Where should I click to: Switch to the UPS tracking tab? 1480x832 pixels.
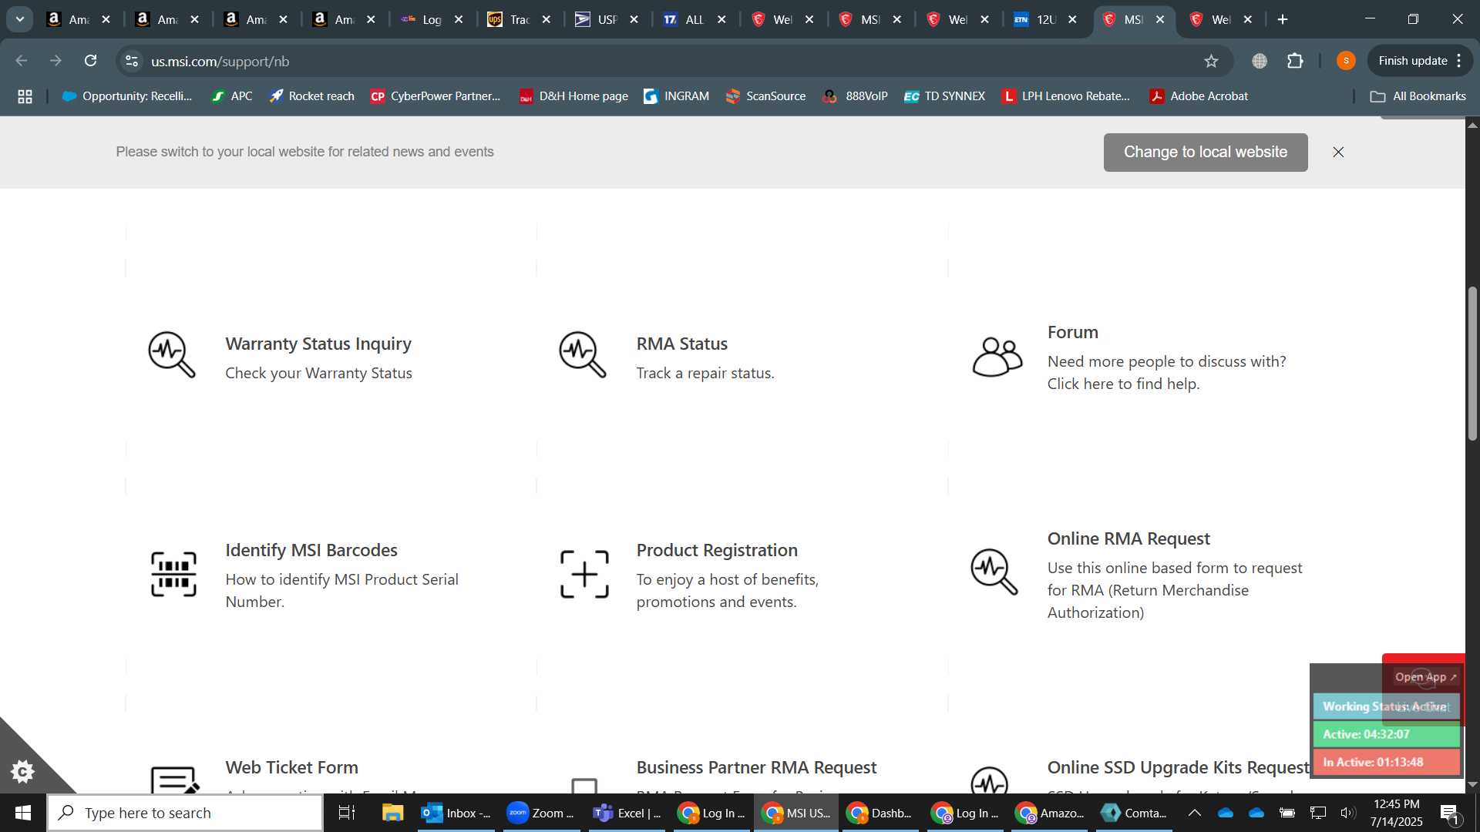(x=519, y=19)
